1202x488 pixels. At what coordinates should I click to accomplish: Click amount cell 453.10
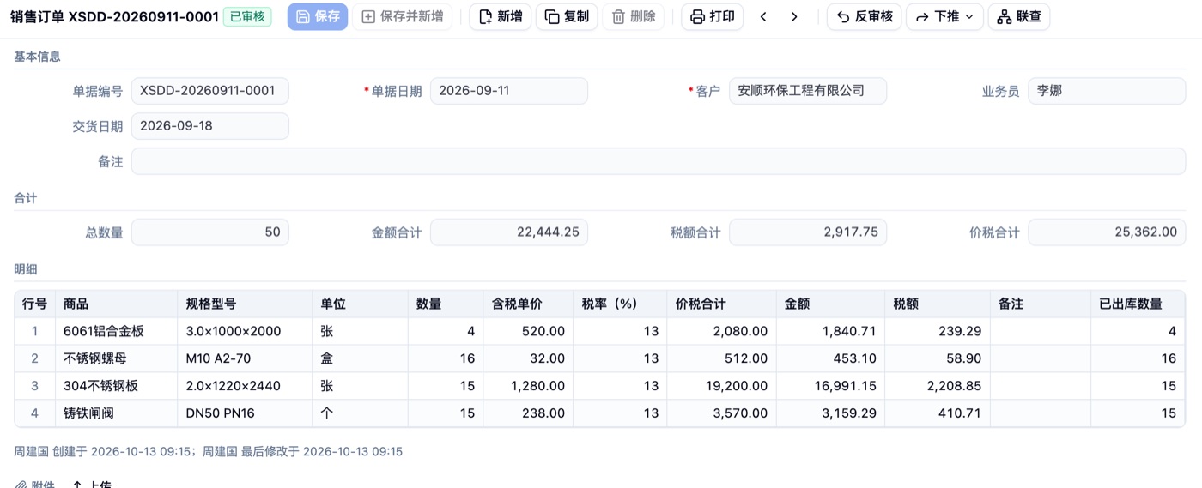pos(830,358)
